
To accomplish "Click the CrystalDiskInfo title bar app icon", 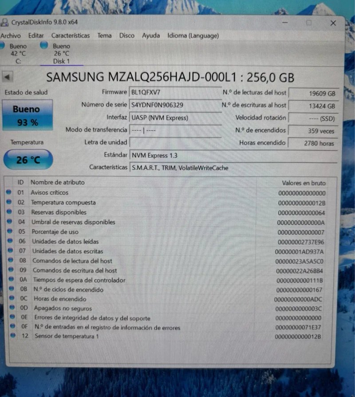I will point(4,22).
